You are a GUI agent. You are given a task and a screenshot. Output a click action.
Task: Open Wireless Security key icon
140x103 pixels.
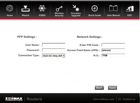pos(59,9)
